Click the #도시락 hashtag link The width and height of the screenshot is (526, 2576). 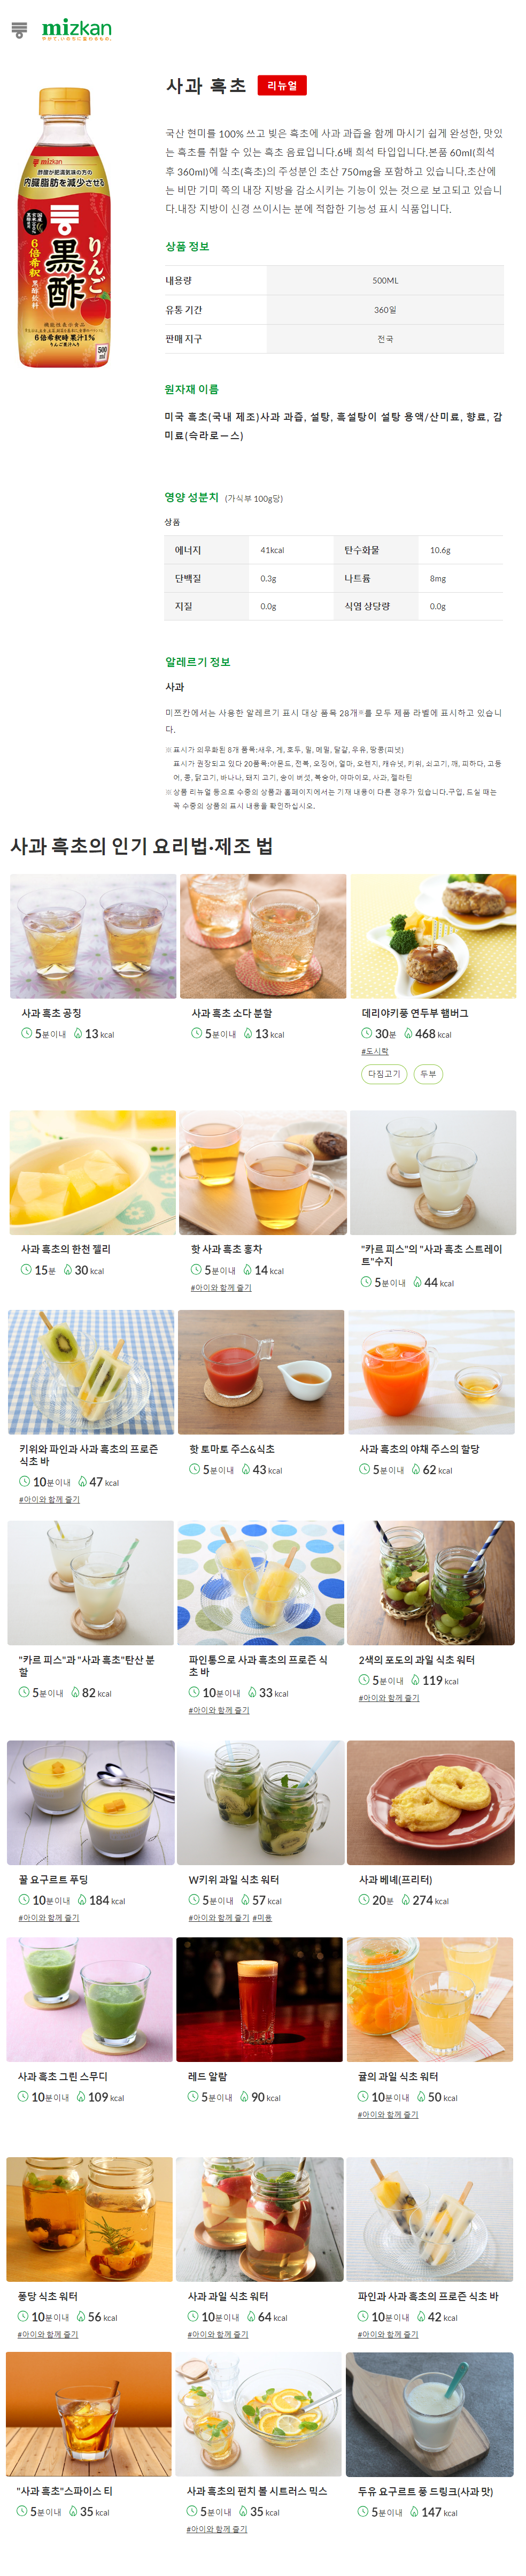[x=375, y=1051]
